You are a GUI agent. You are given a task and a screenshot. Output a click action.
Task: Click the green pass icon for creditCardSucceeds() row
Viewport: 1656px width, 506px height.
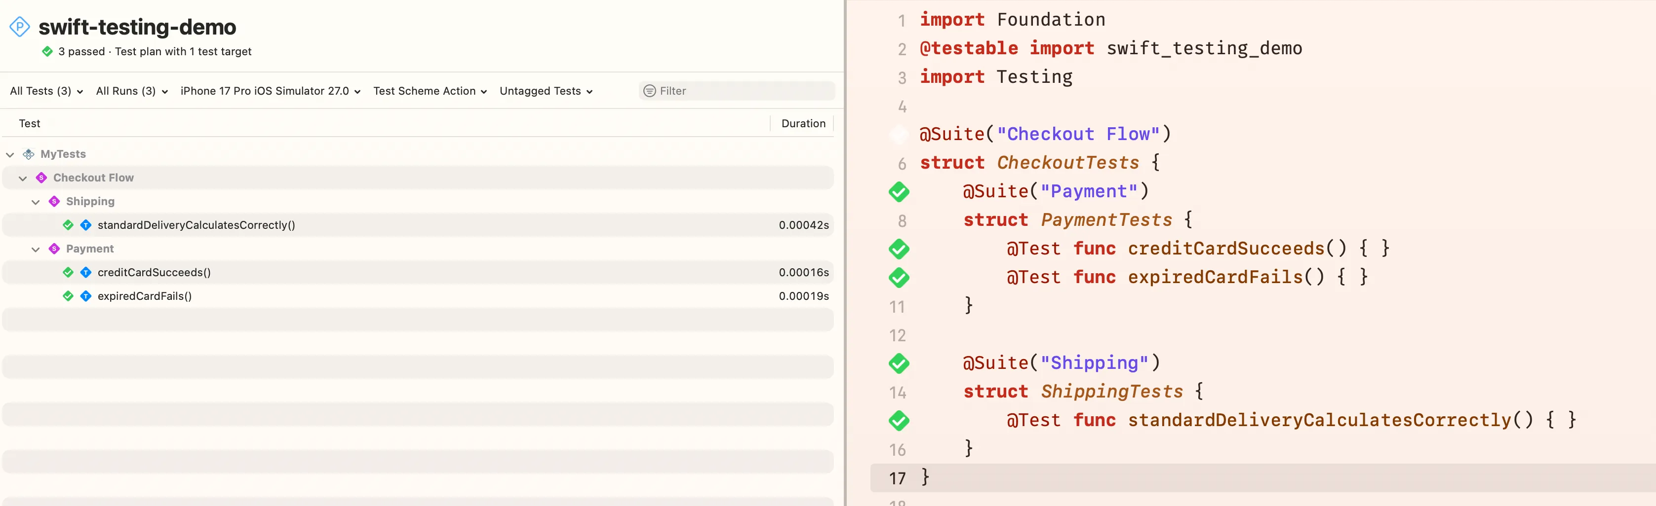pos(68,272)
